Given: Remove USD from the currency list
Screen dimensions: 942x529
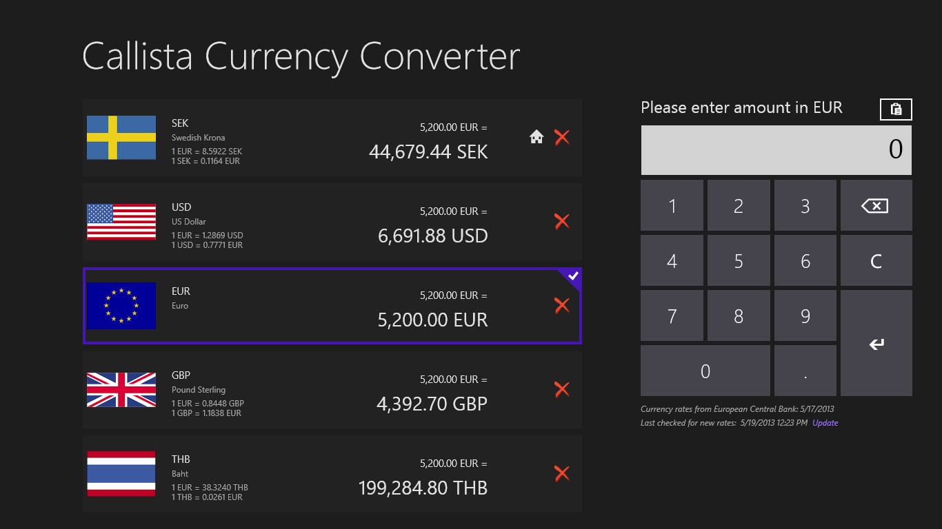Looking at the screenshot, I should pos(561,221).
